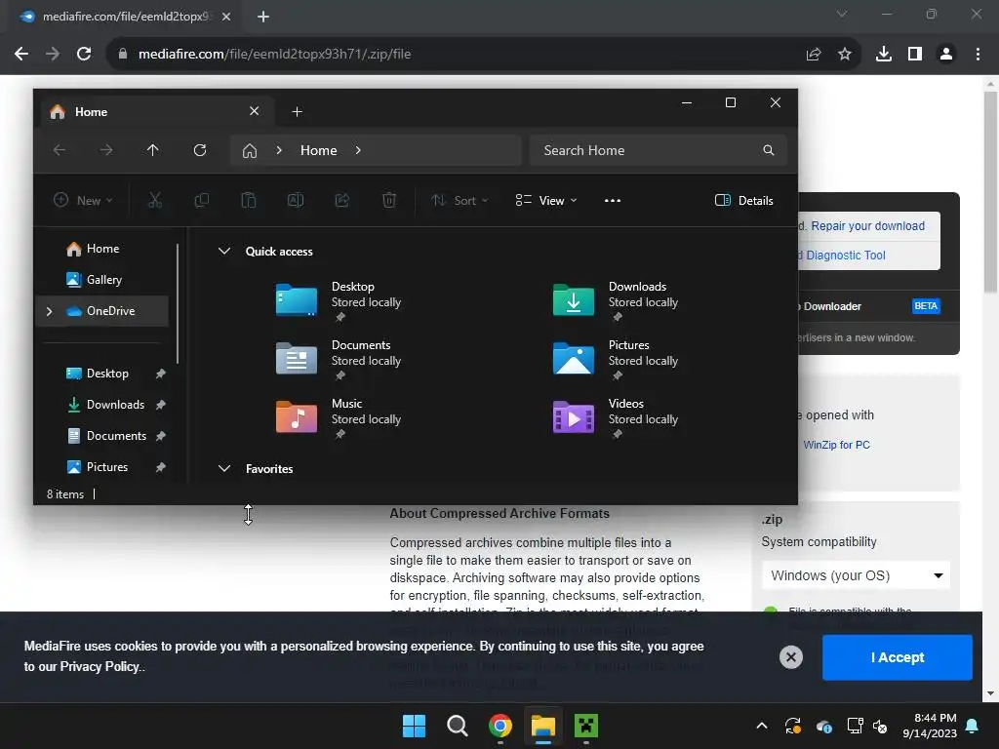Open the Videos folder in Quick access
Image resolution: width=999 pixels, height=749 pixels.
coord(616,417)
